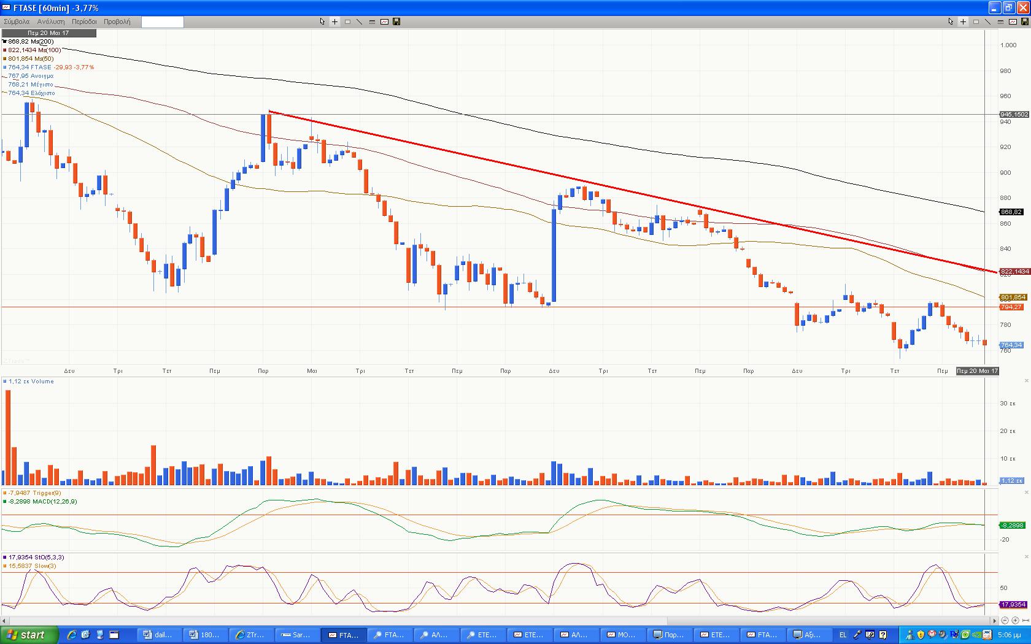1031x644 pixels.
Task: Click the 868,82 price label on the axis
Action: tap(1011, 212)
